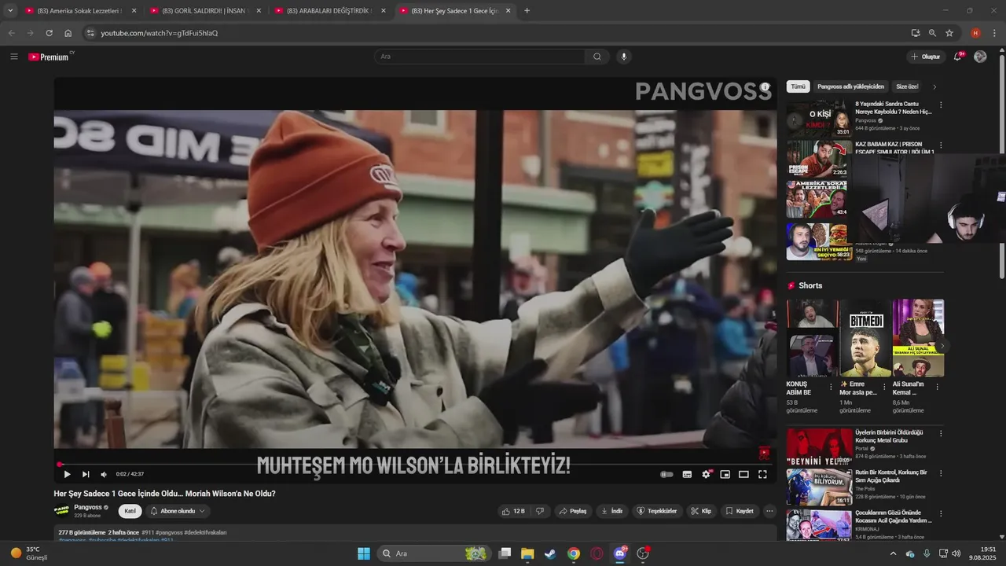Select the Size özel chip
Image resolution: width=1006 pixels, height=566 pixels.
[x=907, y=86]
